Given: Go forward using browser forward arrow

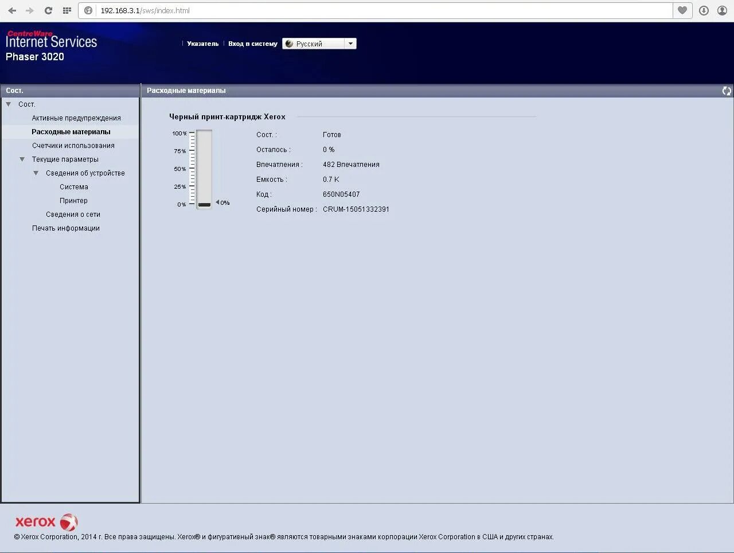Looking at the screenshot, I should (x=30, y=10).
